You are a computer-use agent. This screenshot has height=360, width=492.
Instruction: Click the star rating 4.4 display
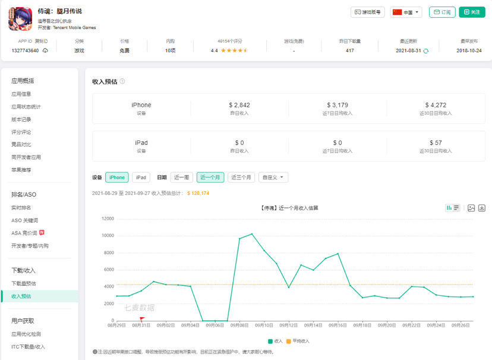click(x=229, y=50)
